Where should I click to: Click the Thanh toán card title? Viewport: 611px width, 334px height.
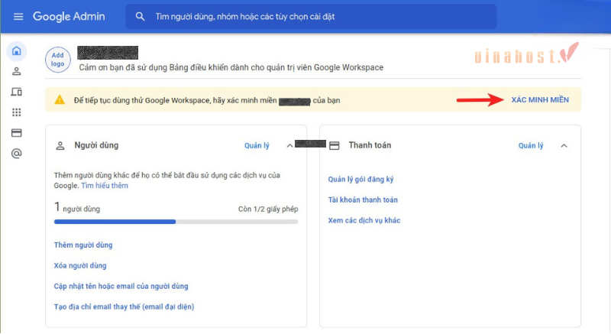(370, 145)
